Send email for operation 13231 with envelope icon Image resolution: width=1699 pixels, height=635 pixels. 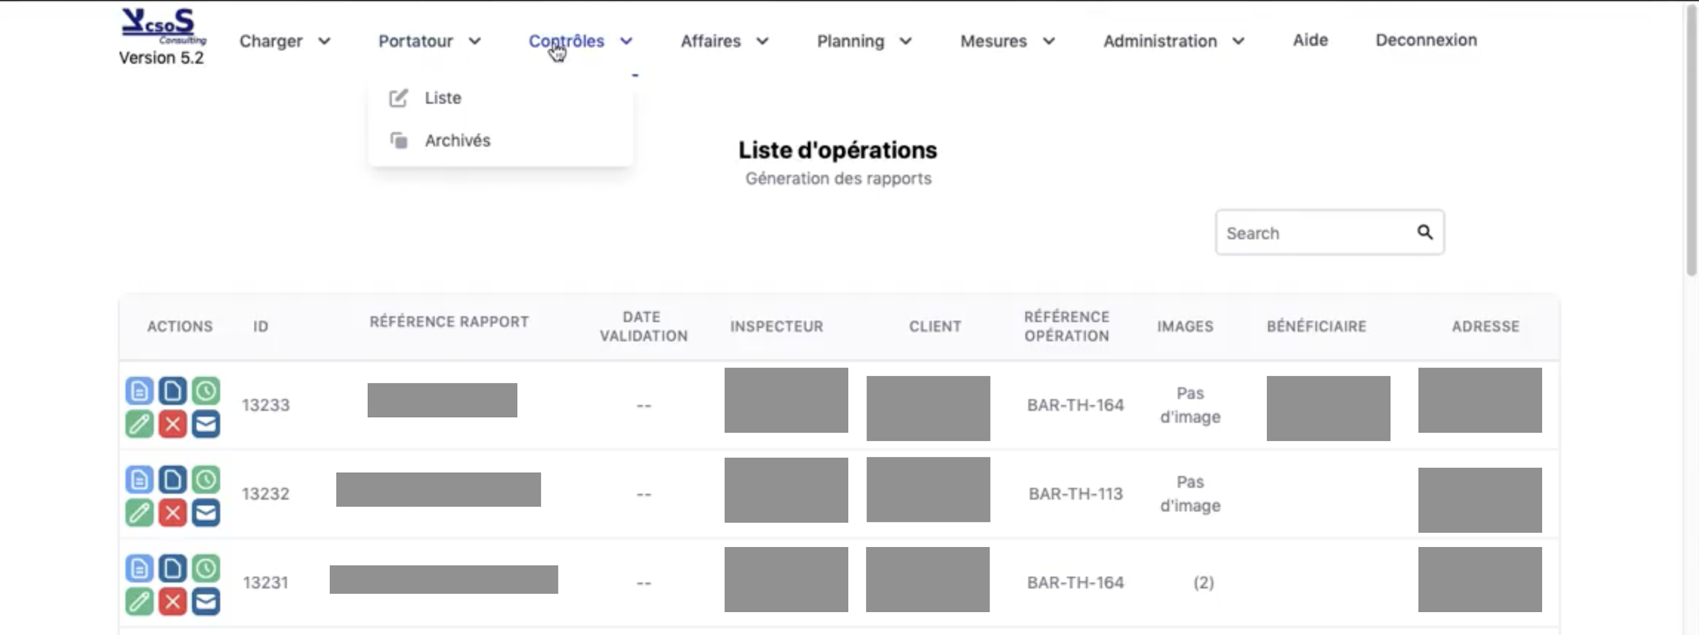pyautogui.click(x=206, y=601)
